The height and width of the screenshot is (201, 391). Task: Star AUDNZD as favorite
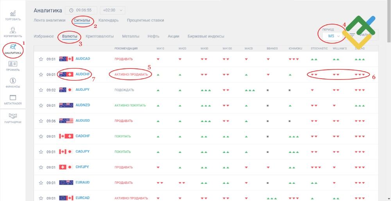click(x=41, y=106)
